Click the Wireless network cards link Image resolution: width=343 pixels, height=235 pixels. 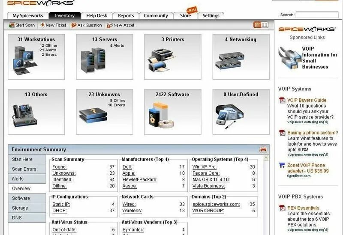point(132,211)
